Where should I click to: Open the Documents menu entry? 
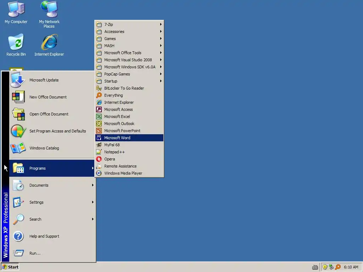click(x=52, y=185)
